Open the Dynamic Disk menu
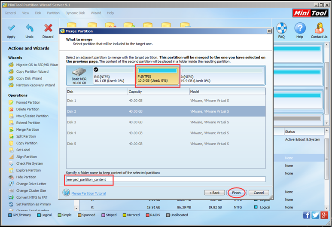This screenshot has width=332, height=227. pos(75,13)
